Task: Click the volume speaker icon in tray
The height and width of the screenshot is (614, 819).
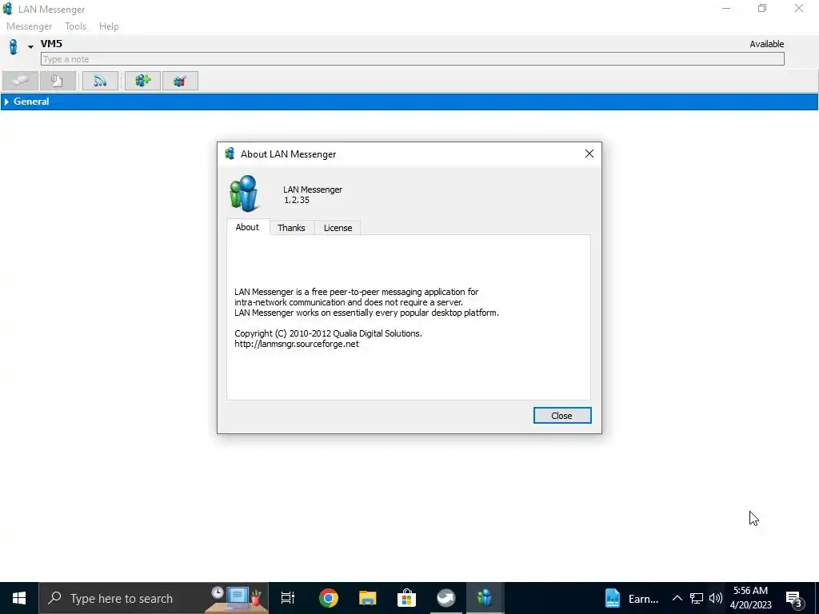Action: (x=716, y=598)
